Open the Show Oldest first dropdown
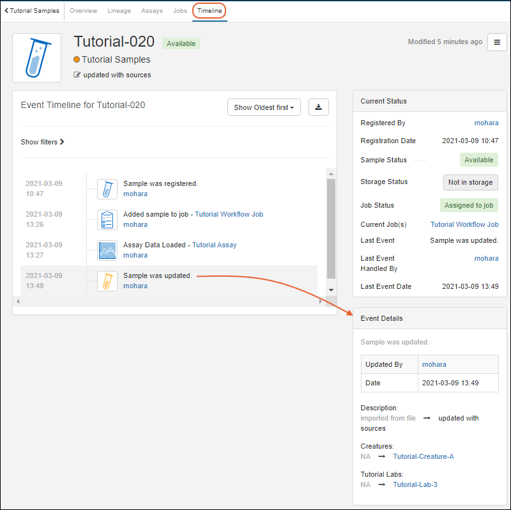Image resolution: width=511 pixels, height=510 pixels. click(x=264, y=107)
